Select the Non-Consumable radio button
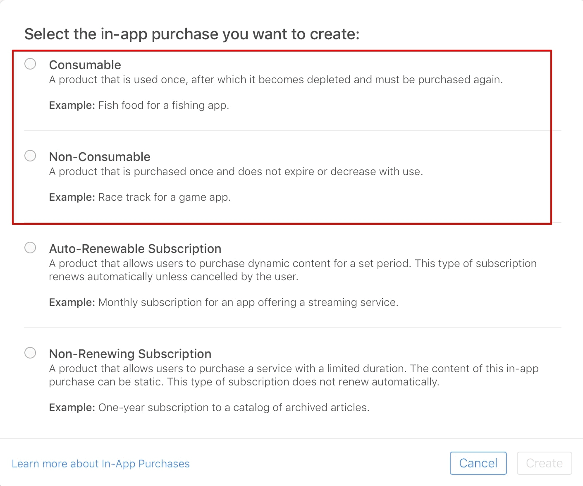This screenshot has height=486, width=583. pyautogui.click(x=30, y=156)
